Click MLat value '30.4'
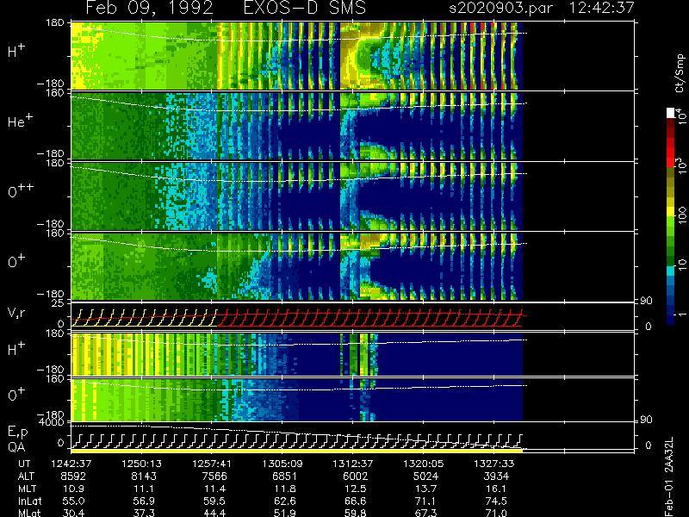The height and width of the screenshot is (517, 689). point(73,513)
